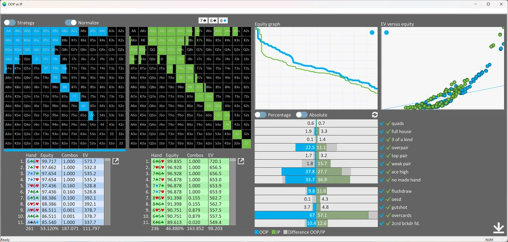Viewport: 508px width, 242px height.
Task: Uncheck blue OOP checkmark for full house
Action: click(382, 131)
